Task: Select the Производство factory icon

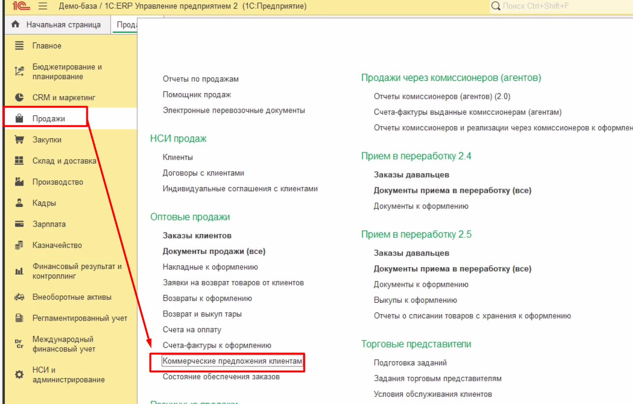Action: pos(19,182)
